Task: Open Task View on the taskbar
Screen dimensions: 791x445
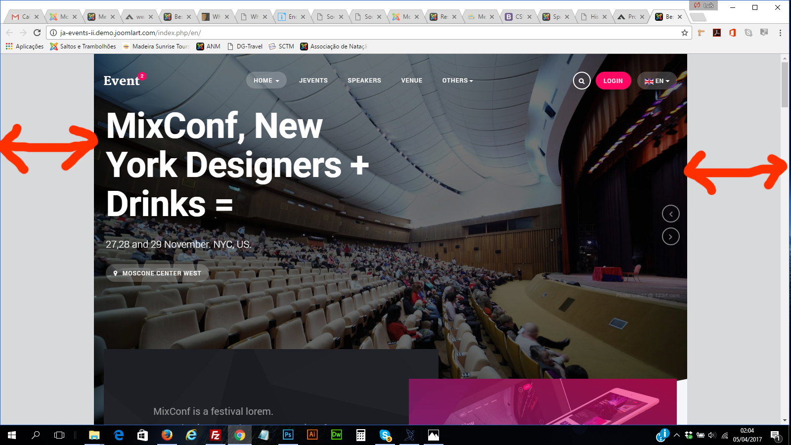Action: (59, 435)
